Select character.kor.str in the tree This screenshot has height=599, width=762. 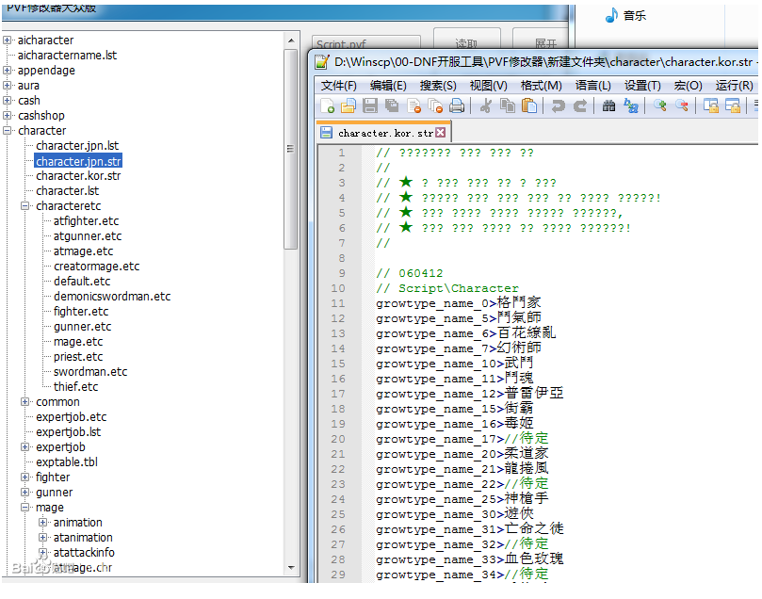tap(78, 175)
